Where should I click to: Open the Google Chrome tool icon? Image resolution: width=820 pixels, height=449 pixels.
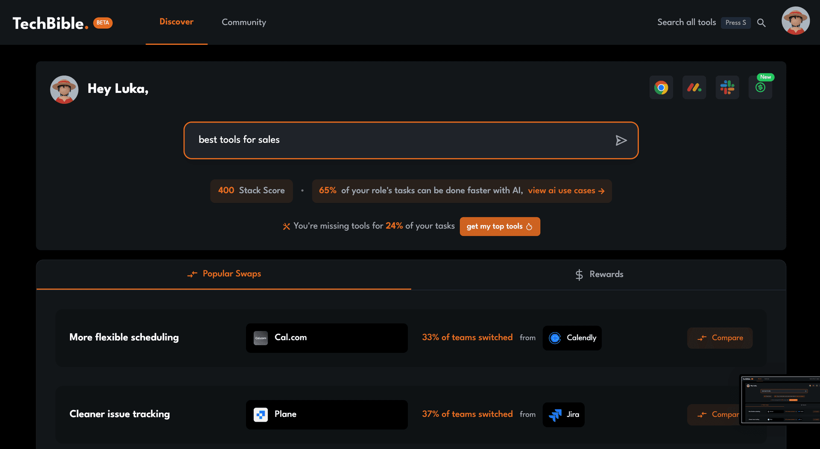[x=661, y=88]
